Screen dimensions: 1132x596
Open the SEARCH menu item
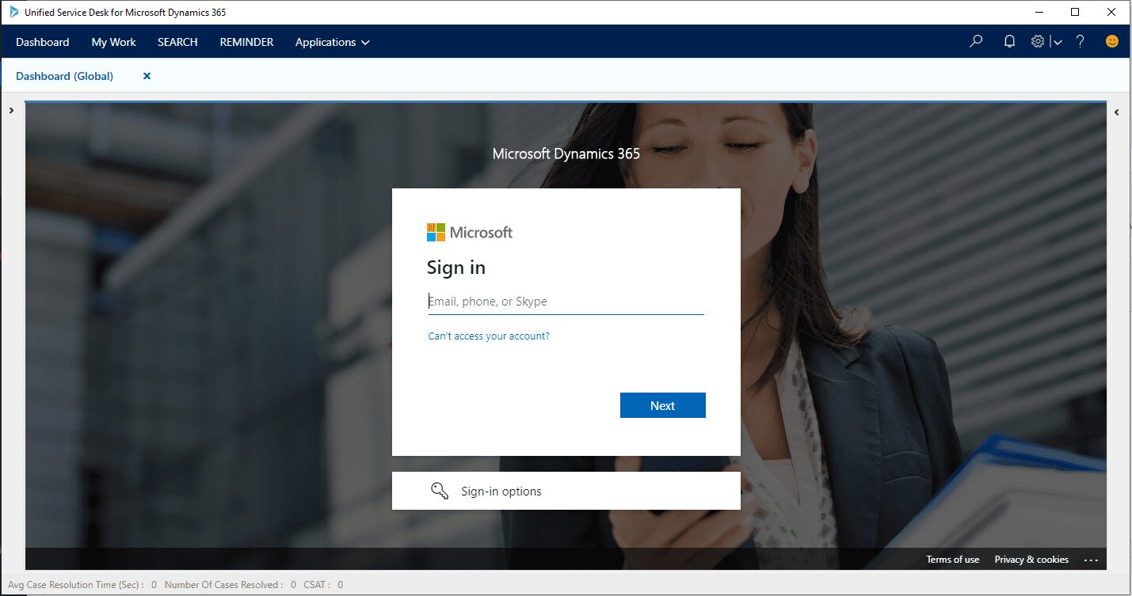coord(177,43)
